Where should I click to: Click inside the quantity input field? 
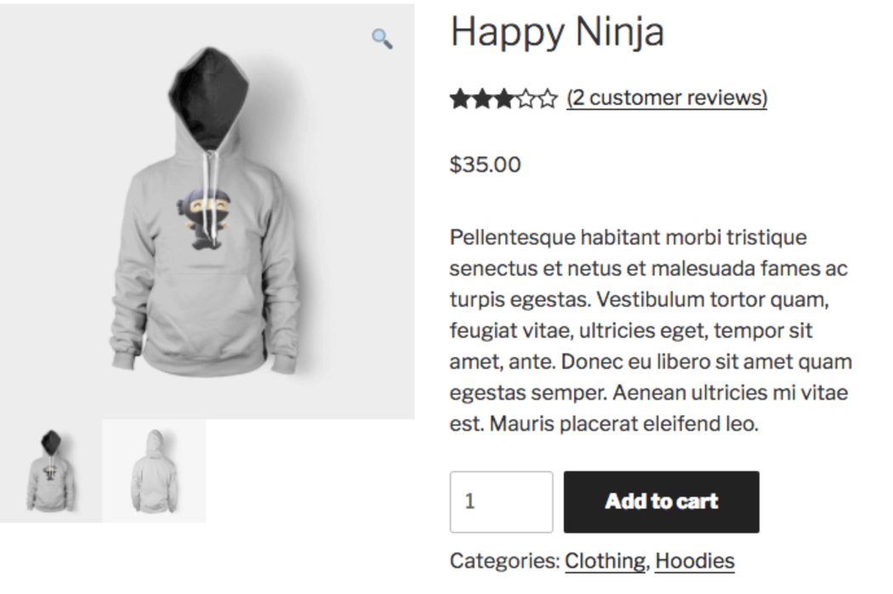click(501, 501)
